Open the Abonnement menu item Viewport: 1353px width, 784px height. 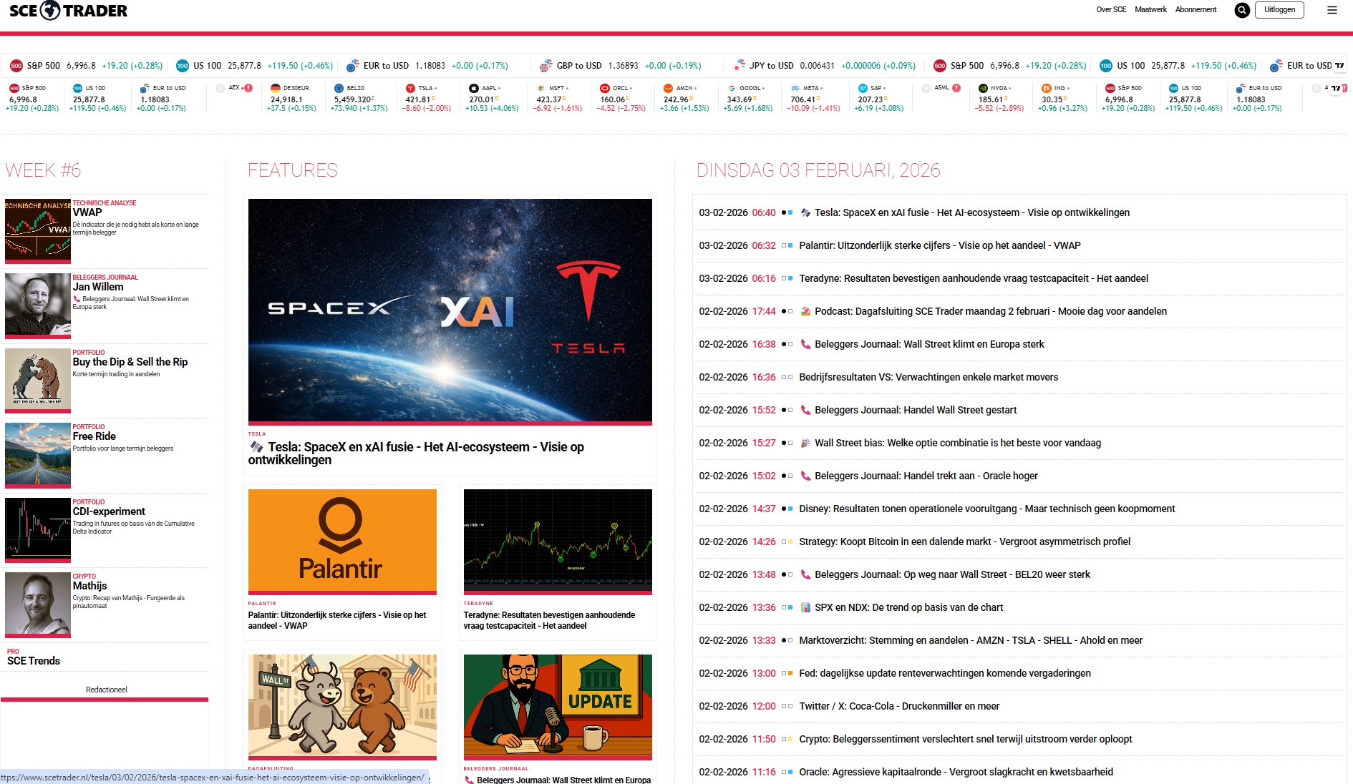(x=1196, y=10)
